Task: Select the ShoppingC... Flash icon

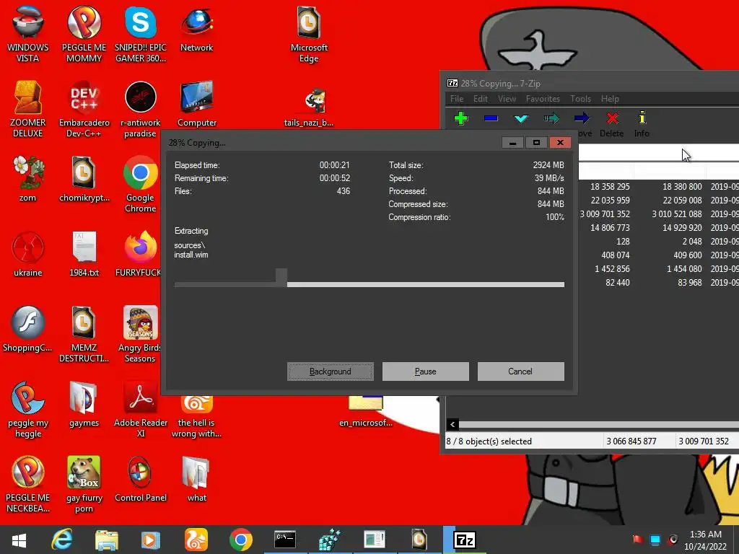Action: point(28,329)
